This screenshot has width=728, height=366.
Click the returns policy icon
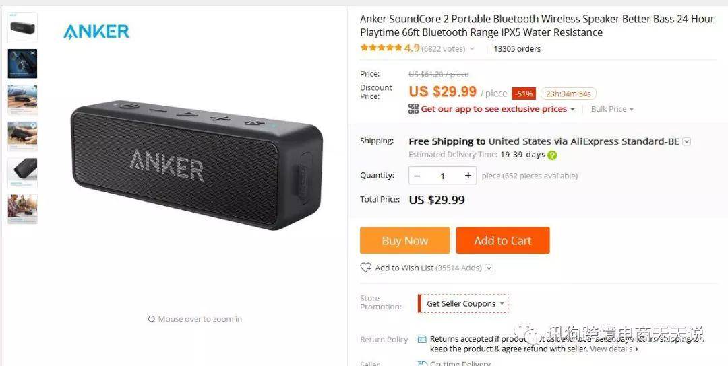(422, 339)
